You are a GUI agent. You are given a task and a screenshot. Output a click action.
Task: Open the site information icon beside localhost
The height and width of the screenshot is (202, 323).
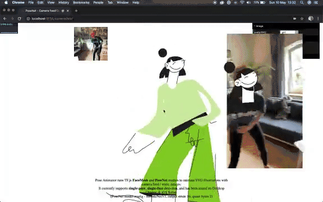pyautogui.click(x=28, y=19)
